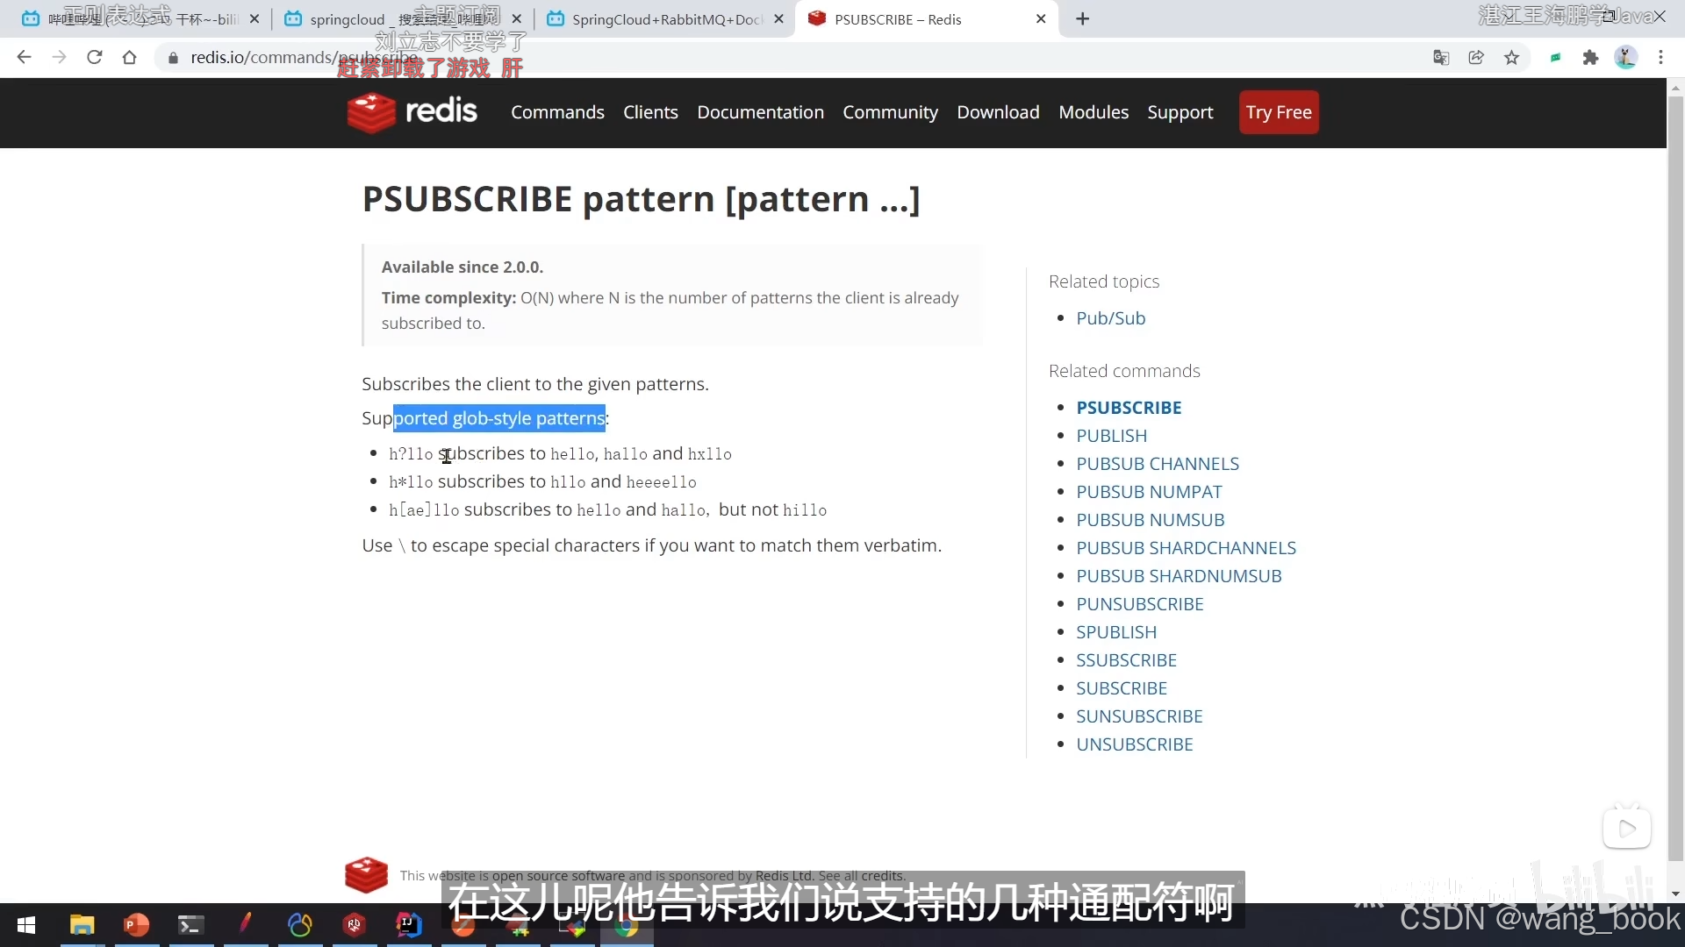Click the scrollbar down arrow
Image resolution: width=1685 pixels, height=947 pixels.
pos(1675,894)
